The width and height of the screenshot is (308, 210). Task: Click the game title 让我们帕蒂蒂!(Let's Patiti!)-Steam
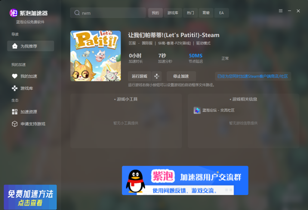tap(174, 35)
